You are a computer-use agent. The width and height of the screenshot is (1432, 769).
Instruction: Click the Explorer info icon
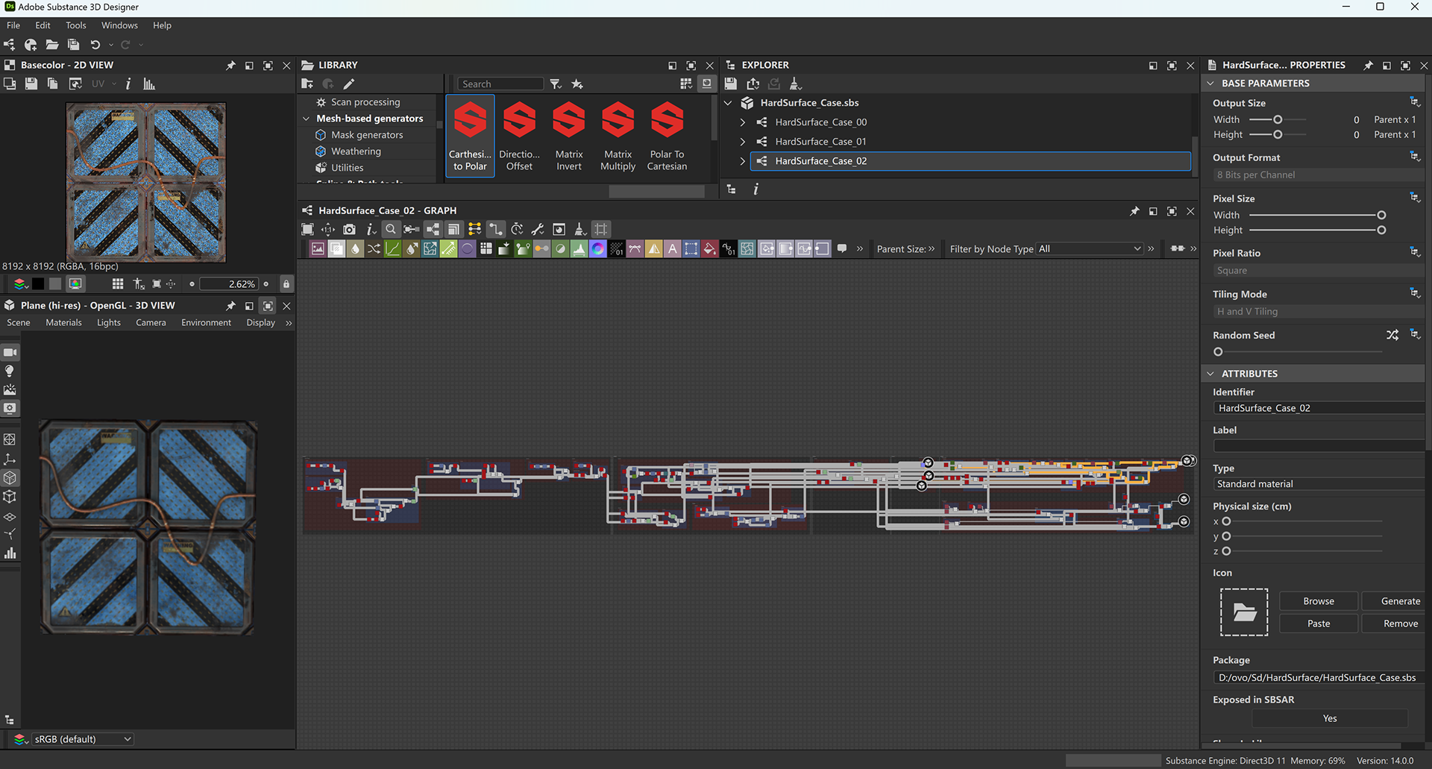(756, 189)
